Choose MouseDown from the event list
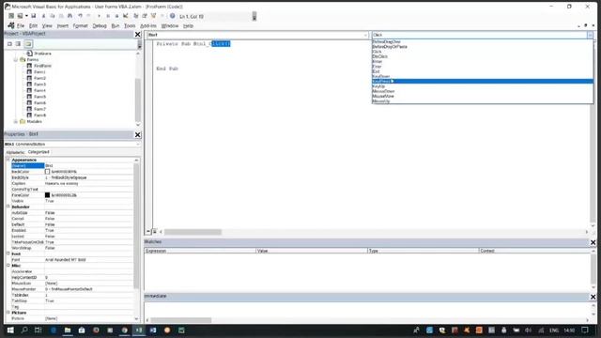 coord(383,91)
